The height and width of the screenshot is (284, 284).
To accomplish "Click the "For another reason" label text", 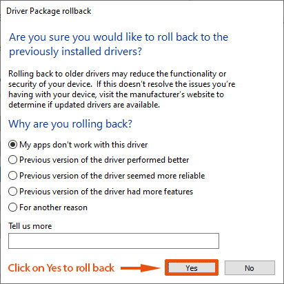I will [x=53, y=207].
